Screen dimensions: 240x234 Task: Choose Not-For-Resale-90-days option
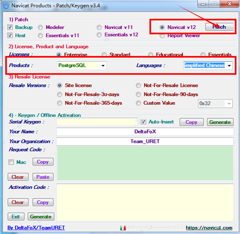(139, 94)
